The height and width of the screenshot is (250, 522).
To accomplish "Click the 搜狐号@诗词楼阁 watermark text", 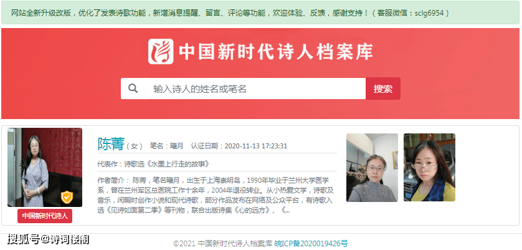I will (x=49, y=239).
